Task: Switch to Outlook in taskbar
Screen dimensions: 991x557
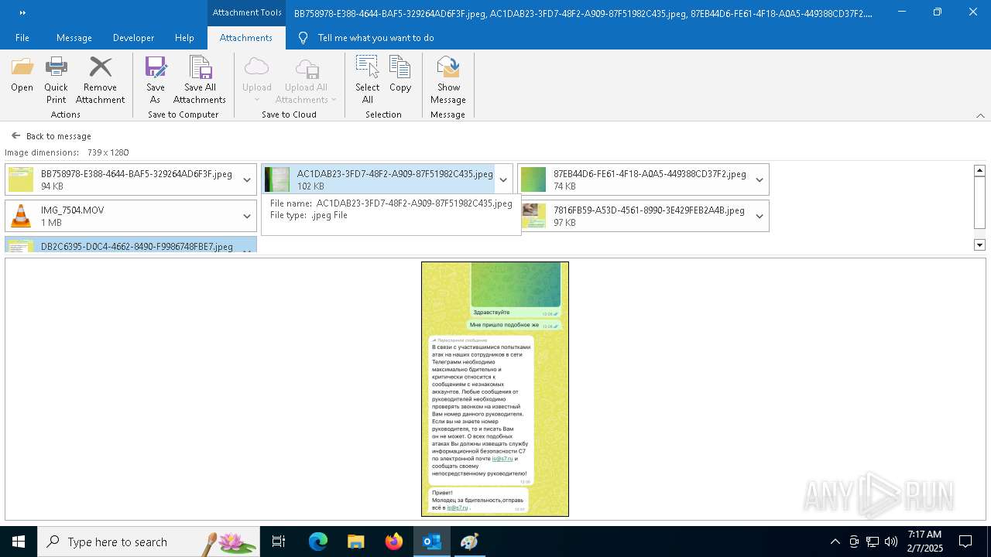Action: (432, 542)
